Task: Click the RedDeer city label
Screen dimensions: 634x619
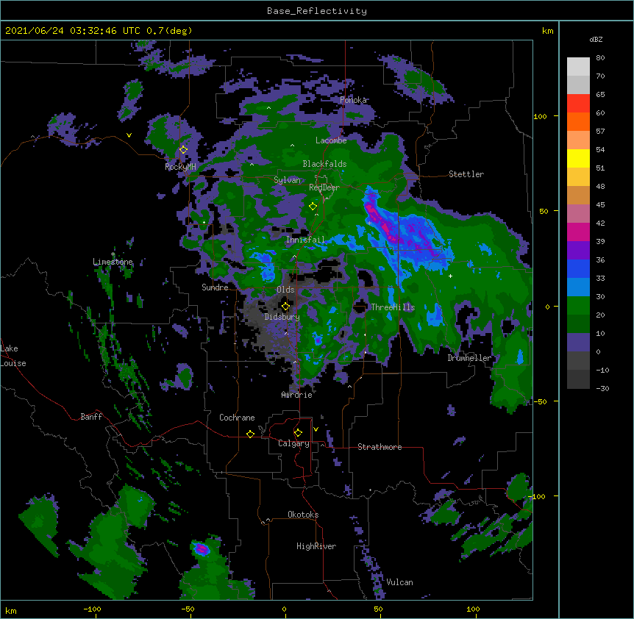Action: pyautogui.click(x=324, y=187)
